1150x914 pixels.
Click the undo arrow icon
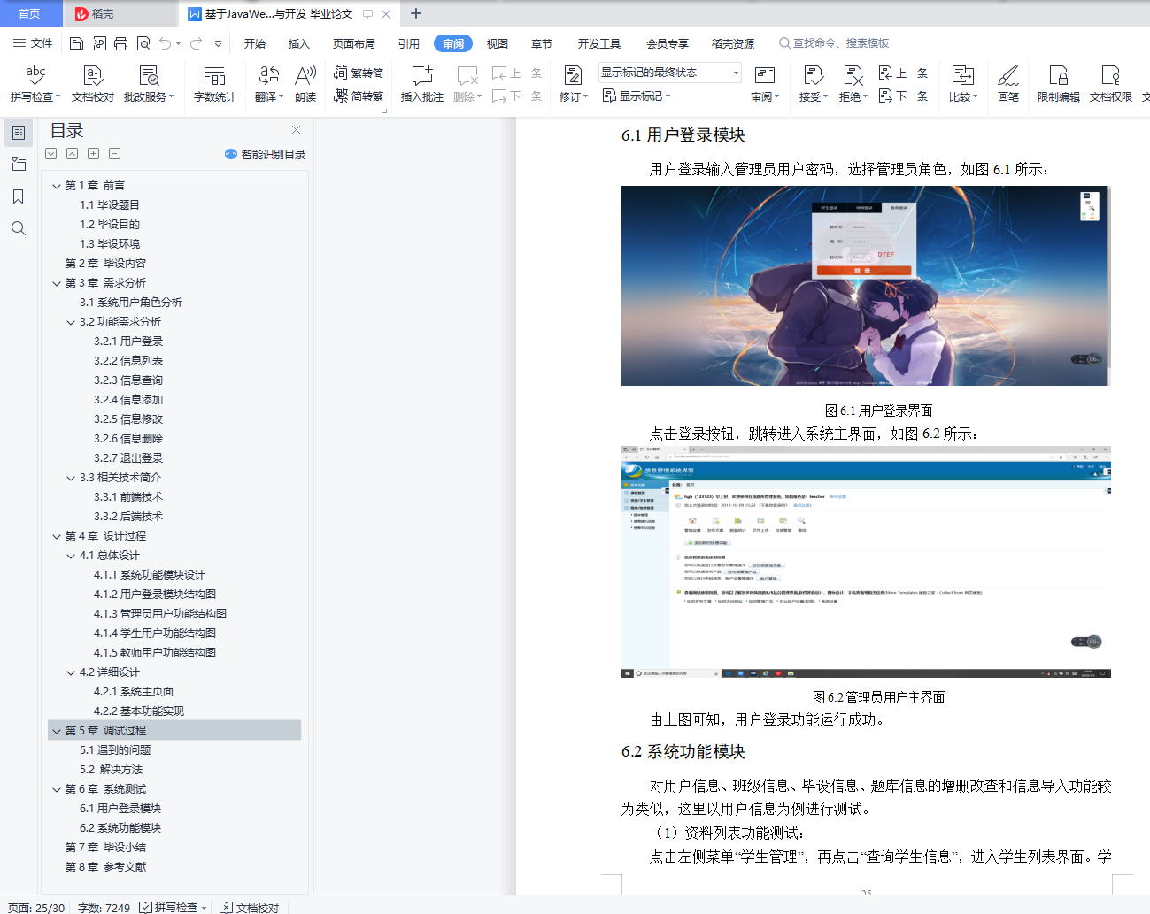tap(166, 43)
